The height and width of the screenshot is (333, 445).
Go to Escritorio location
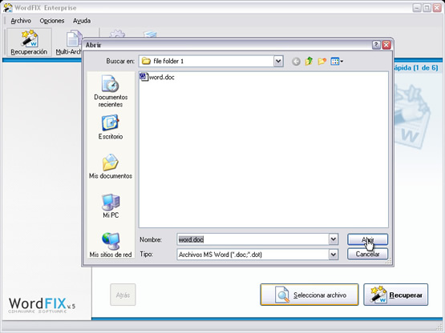tap(111, 127)
